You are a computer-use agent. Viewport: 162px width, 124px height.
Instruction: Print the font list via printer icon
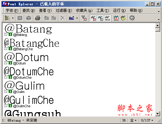point(38,18)
